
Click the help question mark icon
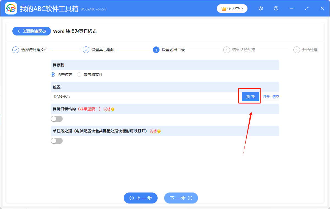(276, 8)
